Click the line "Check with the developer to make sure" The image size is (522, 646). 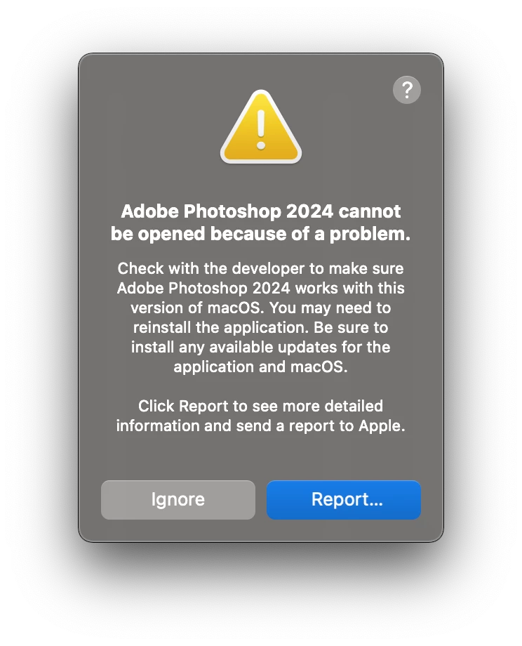pos(260,269)
